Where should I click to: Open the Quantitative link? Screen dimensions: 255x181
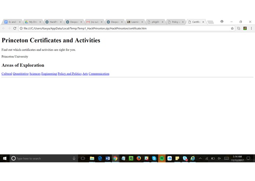coord(21,74)
